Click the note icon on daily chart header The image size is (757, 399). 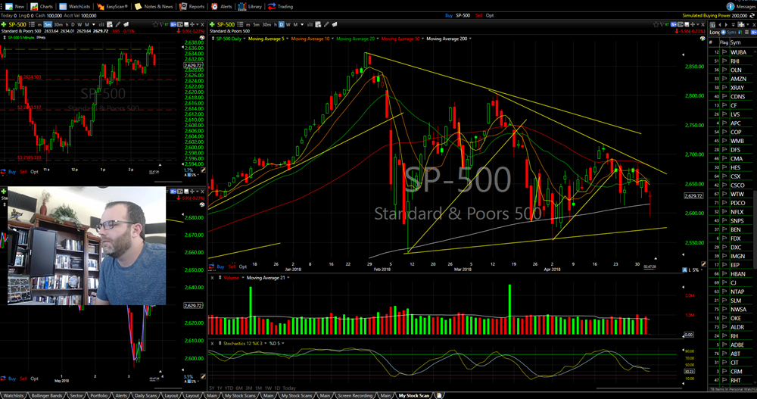pyautogui.click(x=318, y=25)
